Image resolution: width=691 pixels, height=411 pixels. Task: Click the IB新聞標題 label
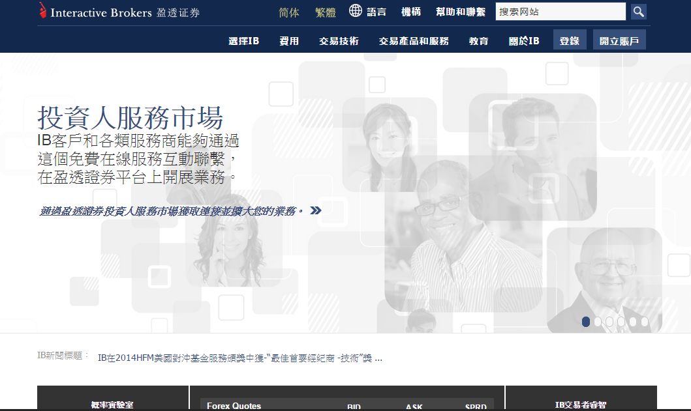coord(63,356)
